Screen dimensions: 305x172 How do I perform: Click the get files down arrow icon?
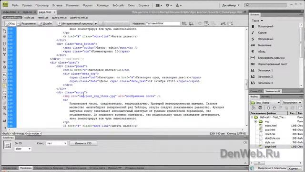click(x=268, y=107)
